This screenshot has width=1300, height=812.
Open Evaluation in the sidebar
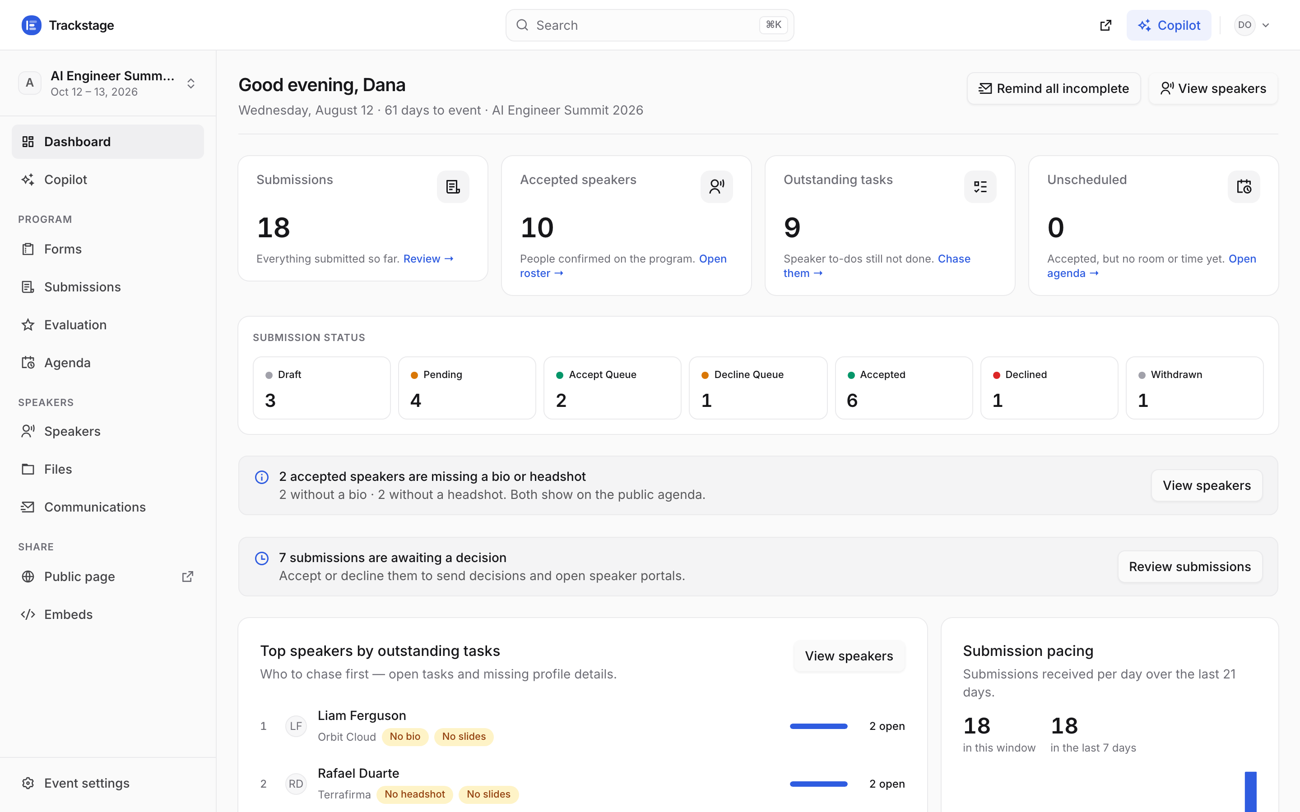point(108,325)
